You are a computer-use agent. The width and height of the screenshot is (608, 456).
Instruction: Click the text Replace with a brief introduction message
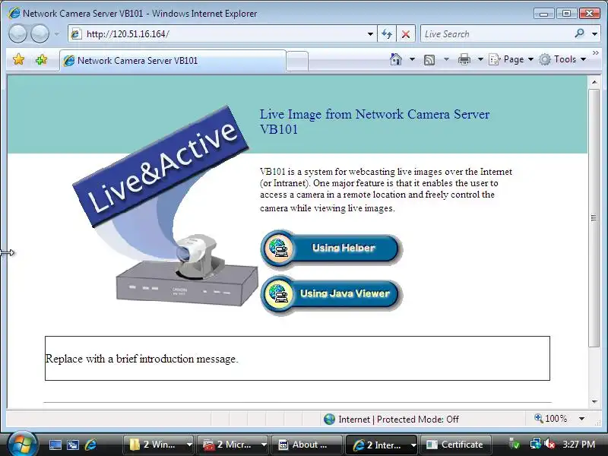point(141,359)
